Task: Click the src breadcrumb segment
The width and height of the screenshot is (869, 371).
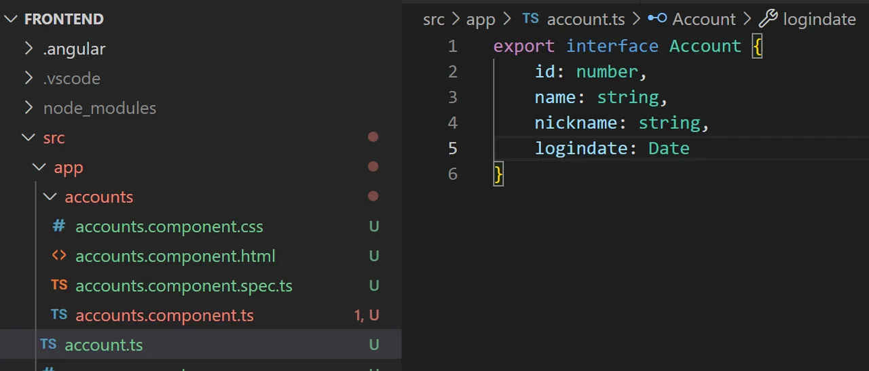Action: click(x=434, y=20)
